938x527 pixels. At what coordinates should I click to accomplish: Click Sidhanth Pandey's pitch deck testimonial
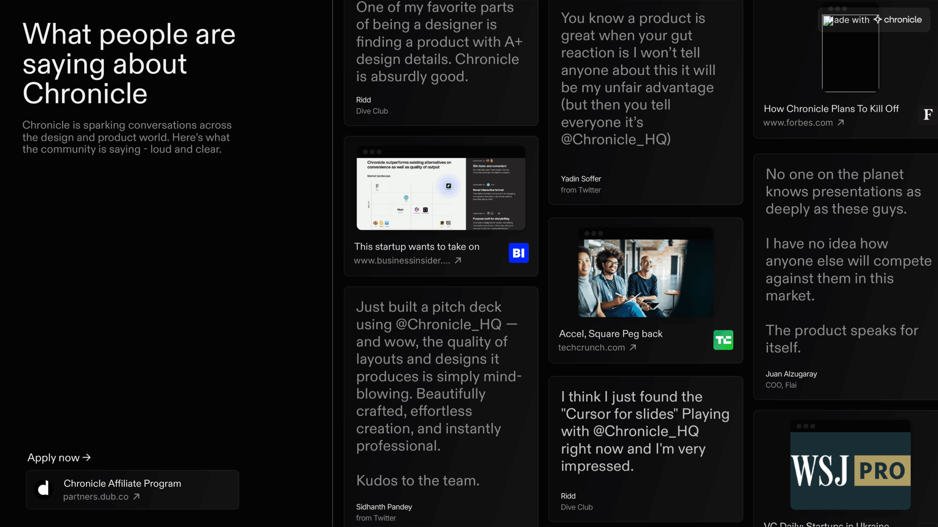pos(441,403)
